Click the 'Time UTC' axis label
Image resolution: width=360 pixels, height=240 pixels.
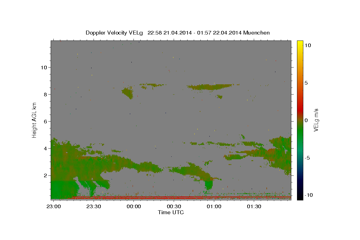coord(171,212)
